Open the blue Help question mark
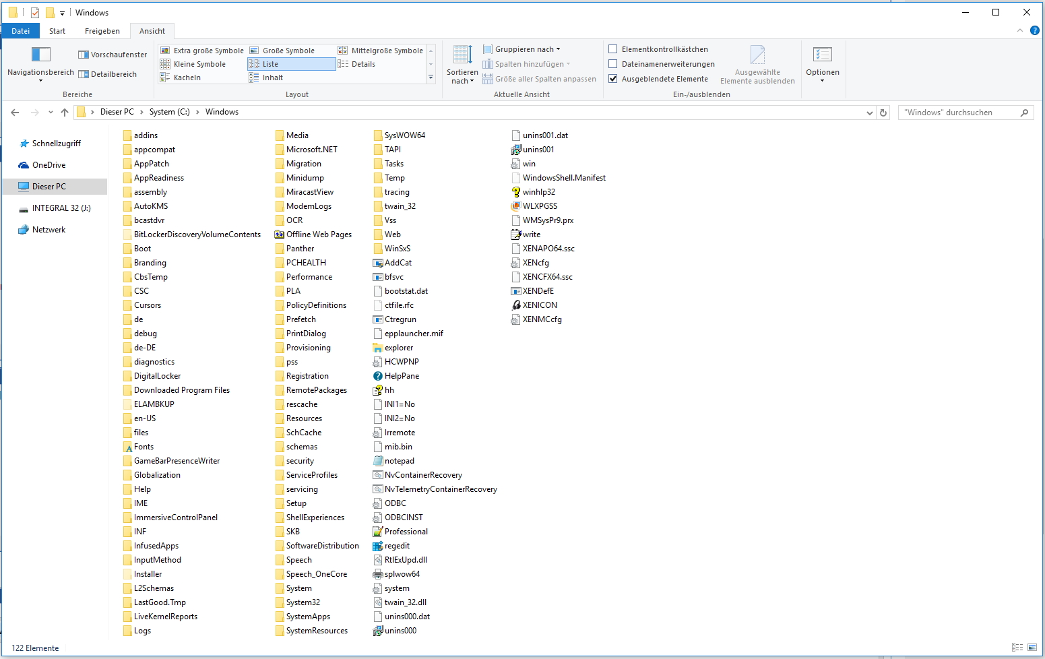The image size is (1045, 659). coord(1035,30)
